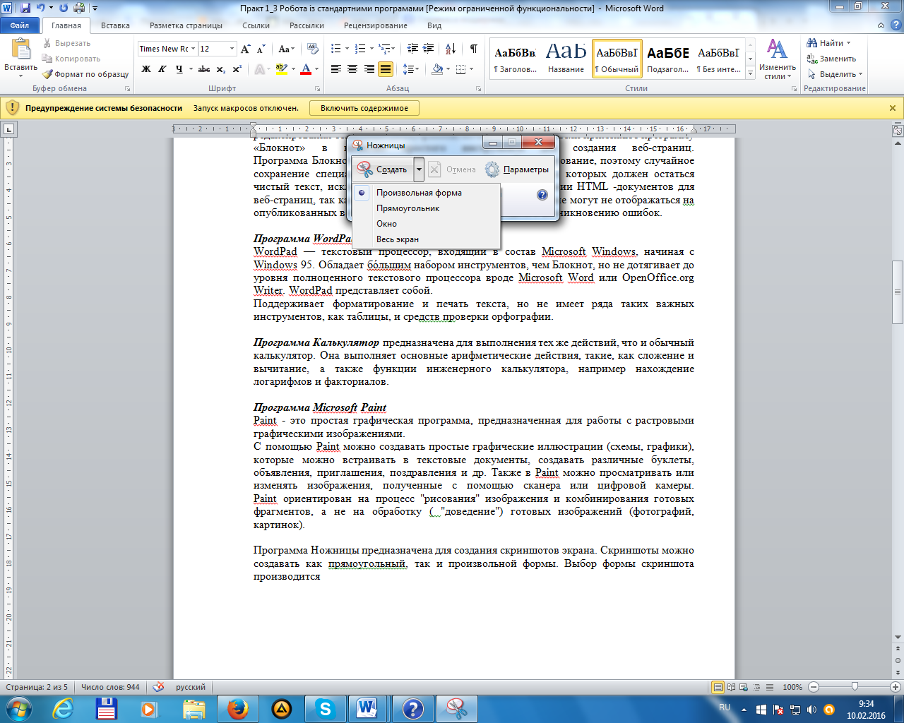Open Skype from the taskbar

(x=325, y=709)
